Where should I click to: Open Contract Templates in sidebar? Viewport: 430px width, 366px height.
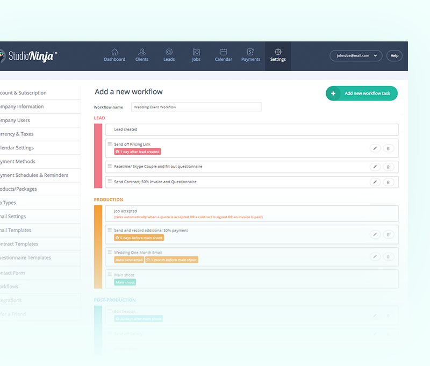pyautogui.click(x=40, y=243)
